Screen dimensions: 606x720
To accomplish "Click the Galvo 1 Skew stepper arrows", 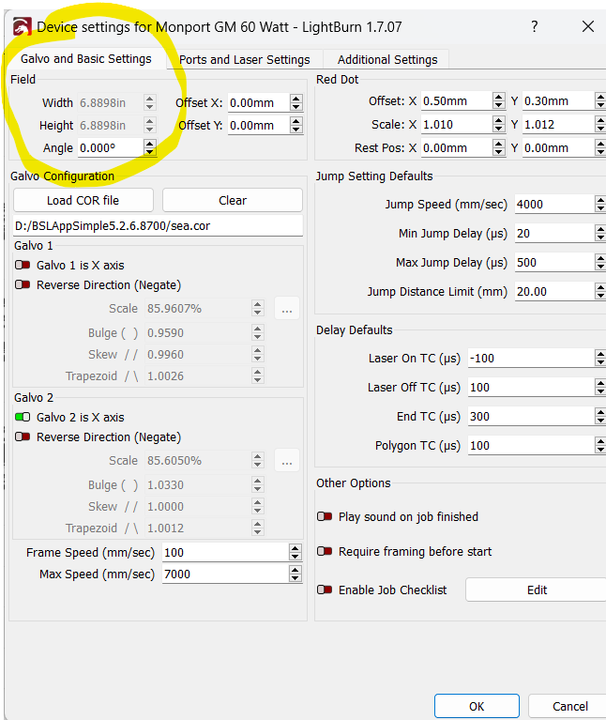I will (258, 354).
